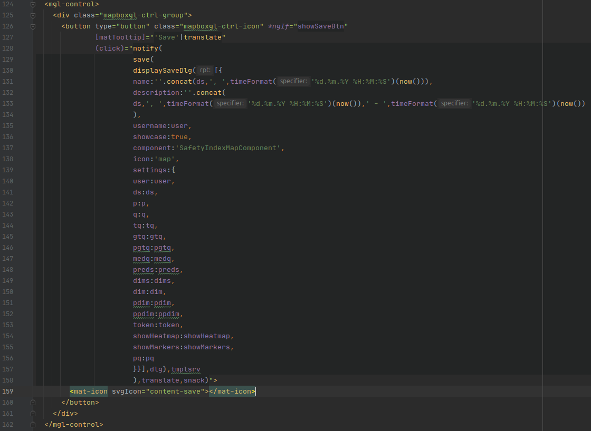Click the 'showSaveBtn' value
The image size is (591, 431).
click(x=321, y=26)
